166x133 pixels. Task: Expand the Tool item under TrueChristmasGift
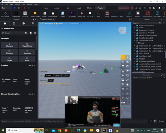pos(136,43)
